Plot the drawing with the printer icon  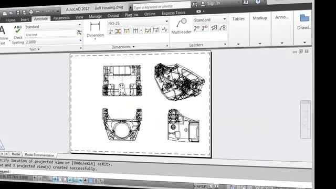[x=31, y=12]
